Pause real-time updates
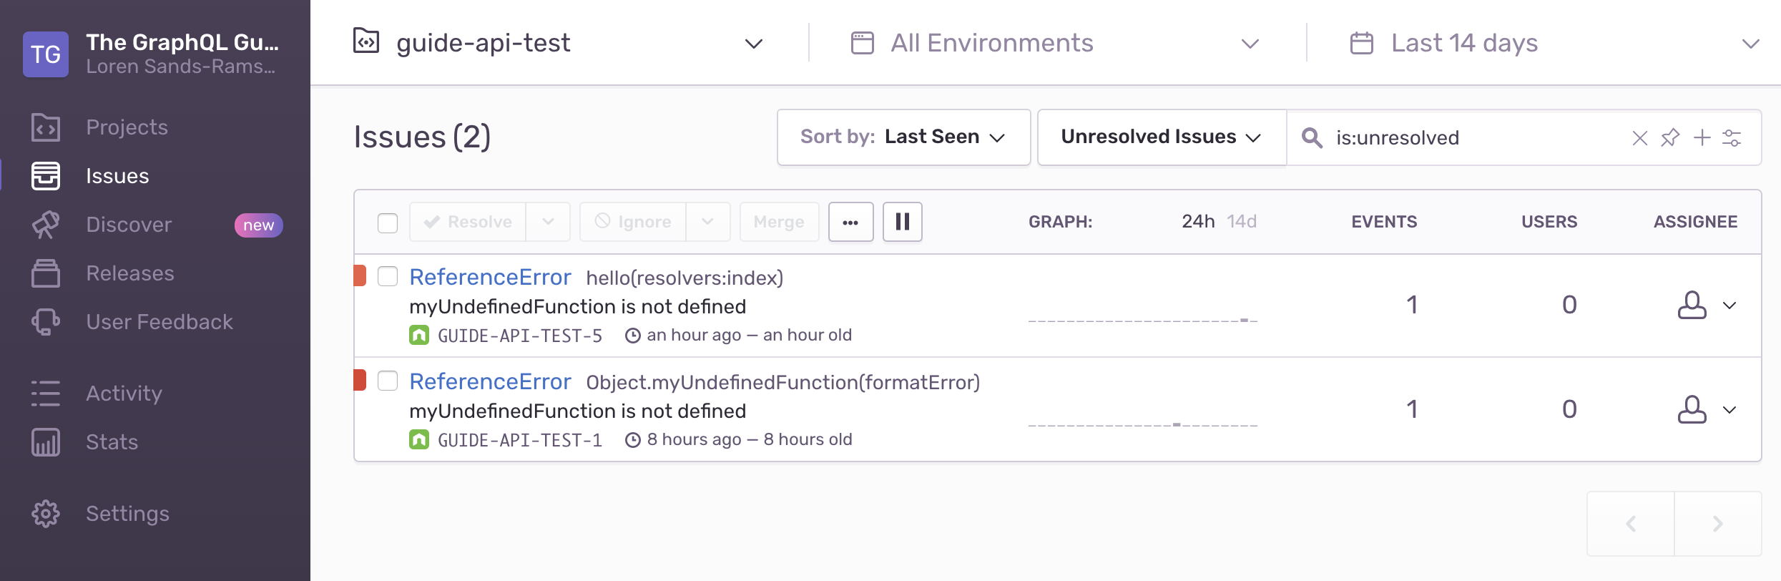Screen dimensions: 1781x581 (903, 222)
